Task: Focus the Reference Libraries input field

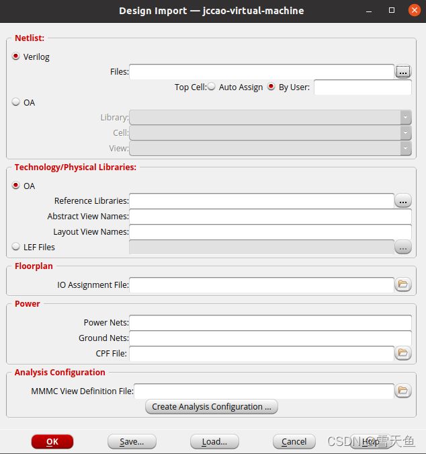Action: tap(262, 201)
